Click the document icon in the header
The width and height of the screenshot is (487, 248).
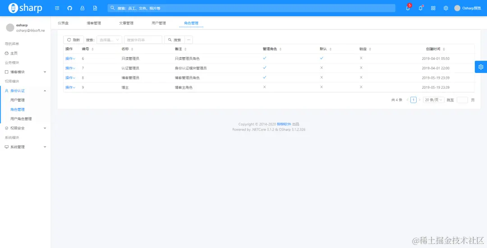(x=95, y=8)
